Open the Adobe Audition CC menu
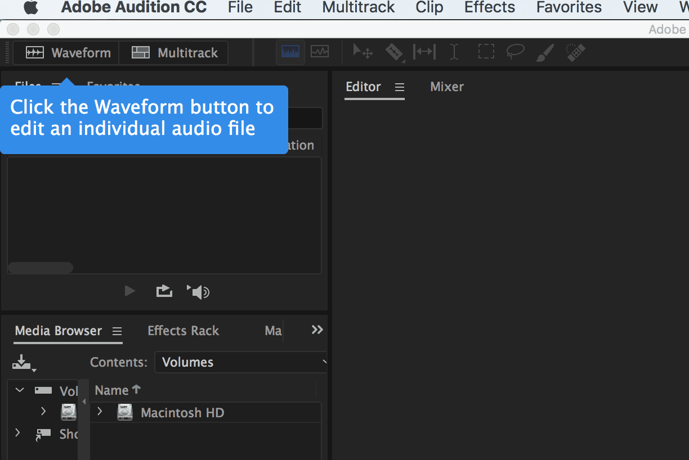The height and width of the screenshot is (460, 689). (134, 8)
